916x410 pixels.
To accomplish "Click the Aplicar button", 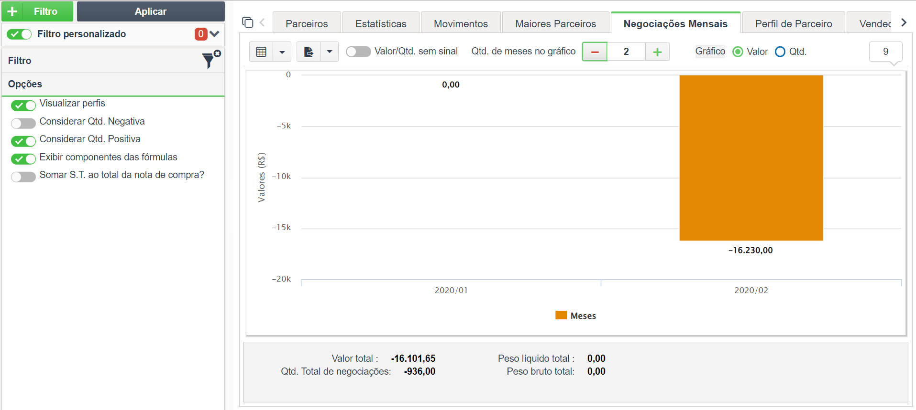I will [151, 11].
